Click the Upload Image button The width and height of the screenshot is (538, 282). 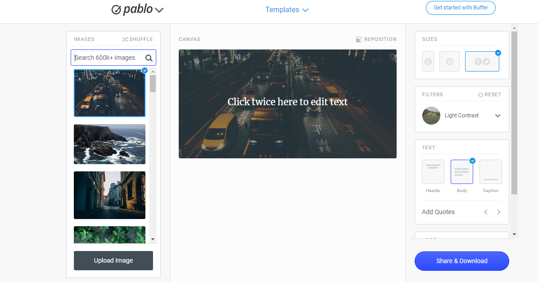click(x=113, y=260)
